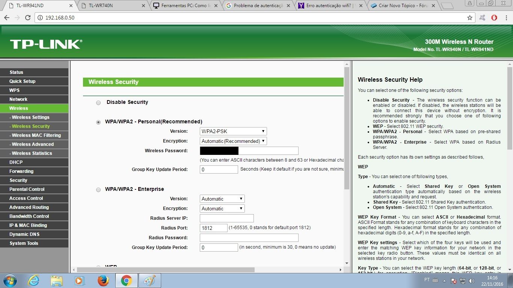Switch to Chrome in the taskbar
The image size is (513, 288).
pos(126,280)
